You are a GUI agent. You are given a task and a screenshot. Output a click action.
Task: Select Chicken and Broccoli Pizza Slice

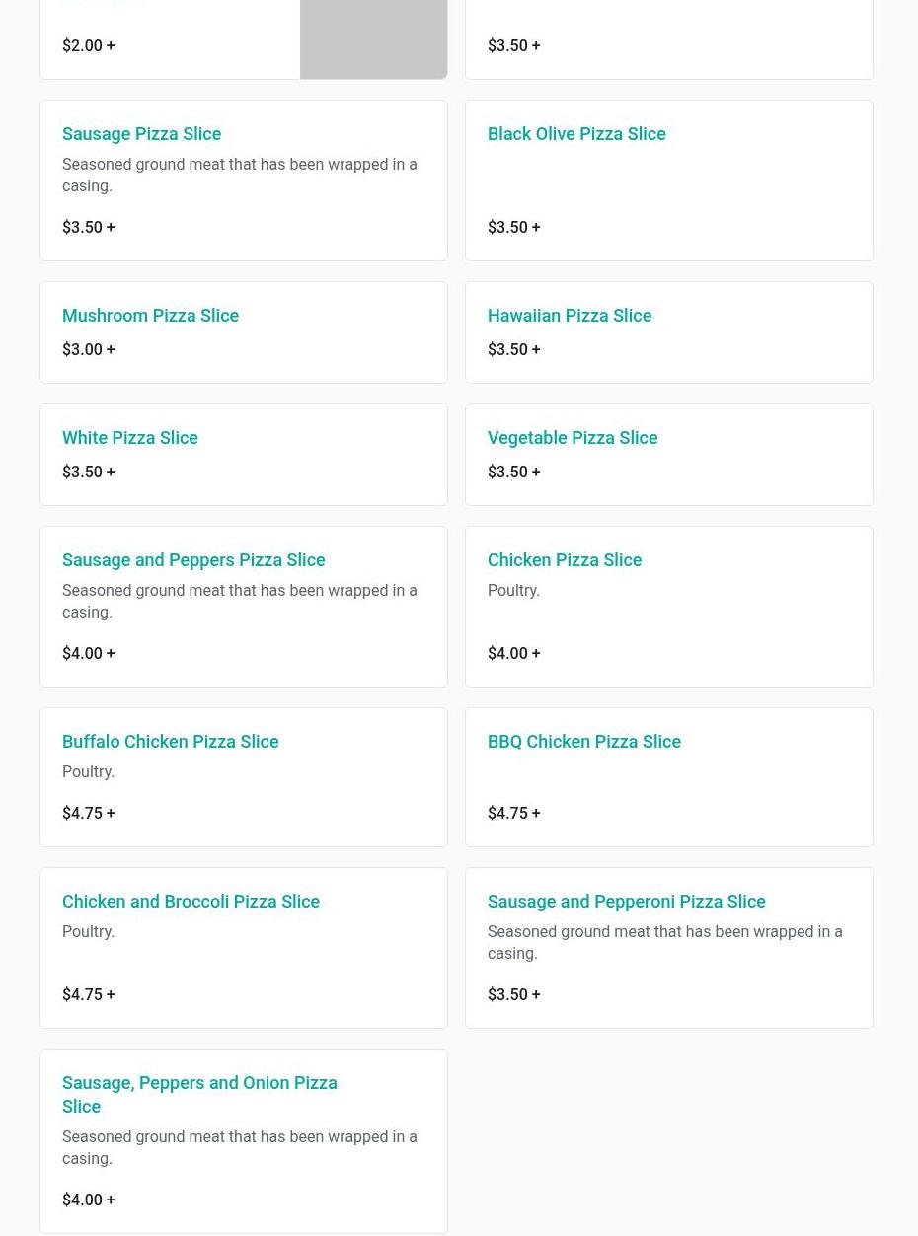(x=191, y=902)
